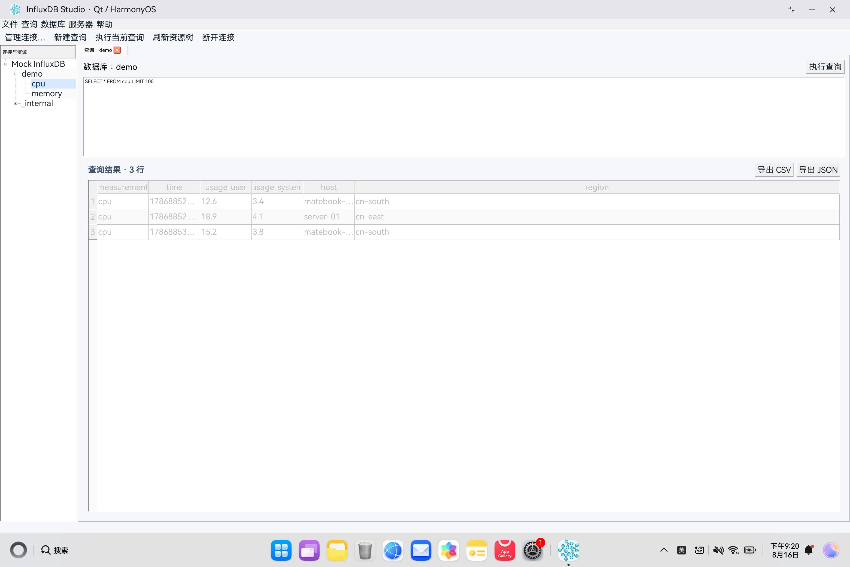Click the region column header
The image size is (850, 567).
click(597, 187)
